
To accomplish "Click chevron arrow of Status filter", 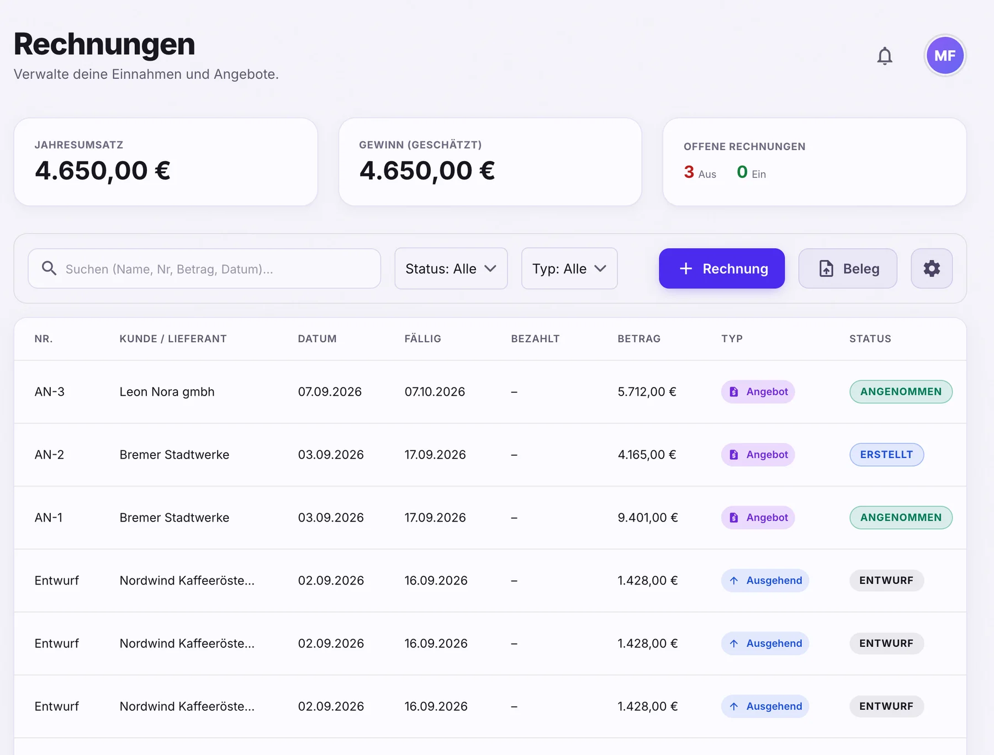I will 490,269.
